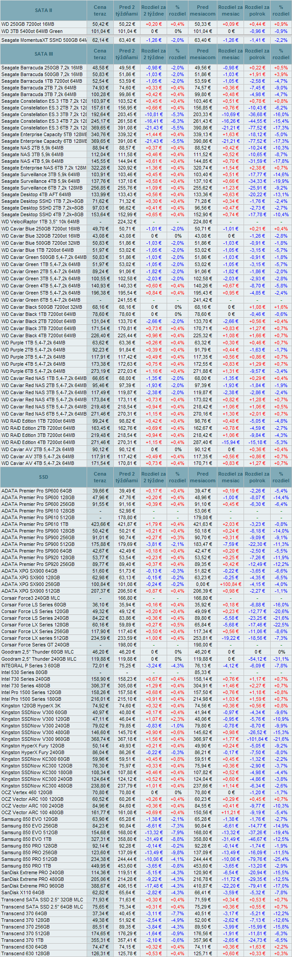Select "Intel 530 Series 80GB"

[x=24, y=672]
